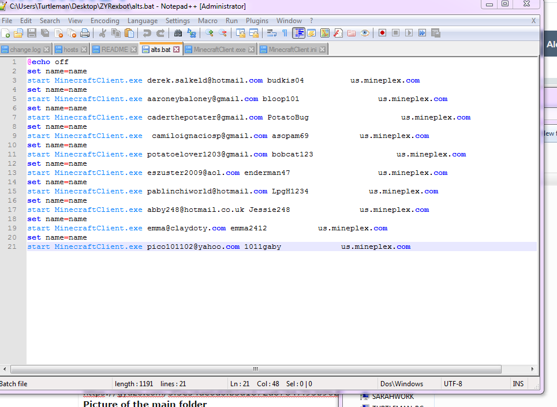Screen dimensions: 557x407
Task: Close the alts.bat tab
Action: pos(177,50)
